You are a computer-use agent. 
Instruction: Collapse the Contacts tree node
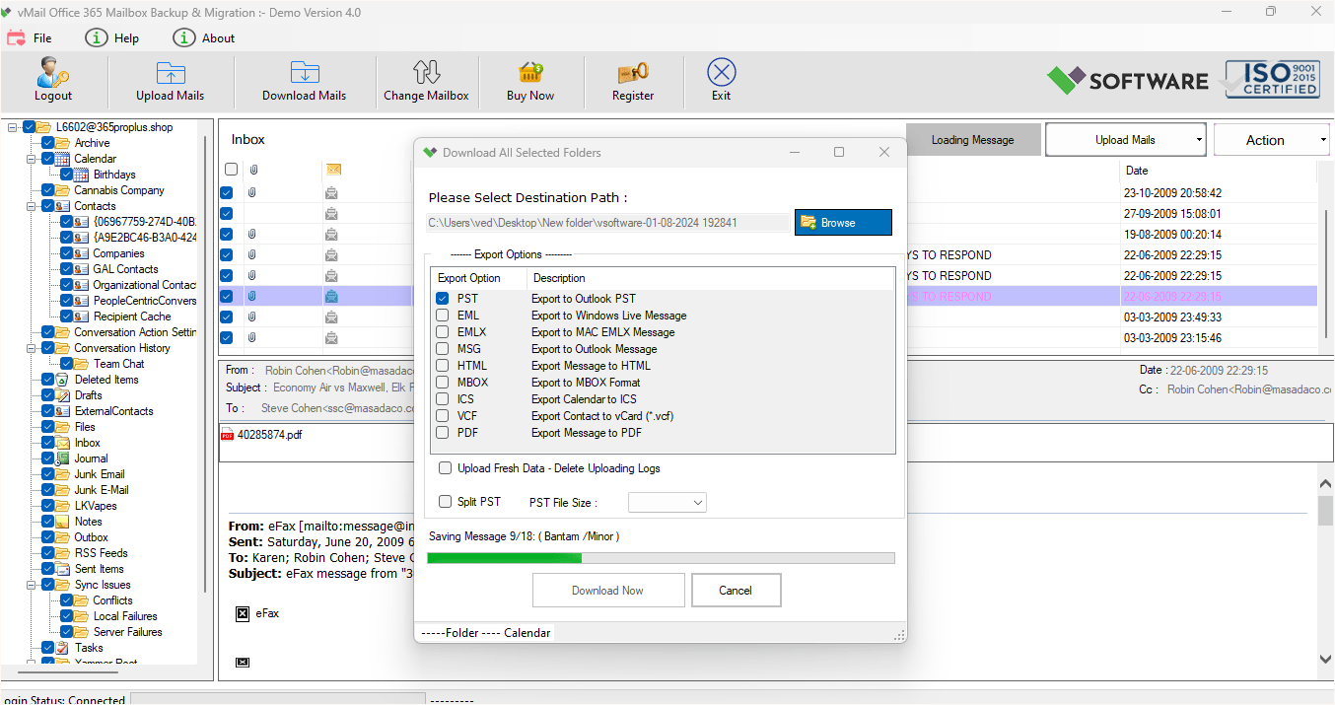[x=32, y=206]
